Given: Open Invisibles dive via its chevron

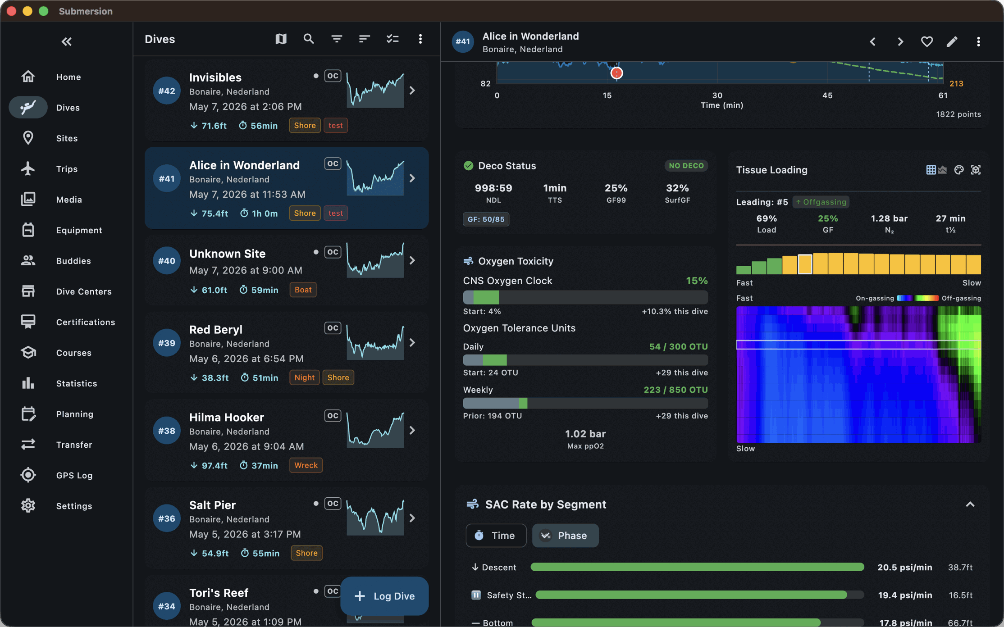Looking at the screenshot, I should (412, 91).
